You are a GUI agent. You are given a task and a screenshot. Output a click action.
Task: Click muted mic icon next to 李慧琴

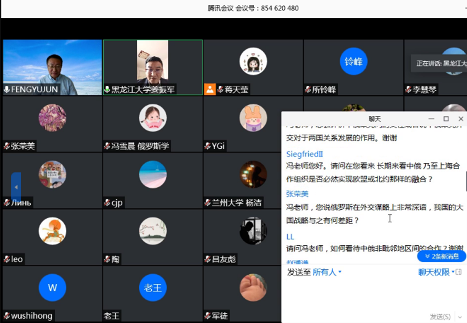(408, 90)
